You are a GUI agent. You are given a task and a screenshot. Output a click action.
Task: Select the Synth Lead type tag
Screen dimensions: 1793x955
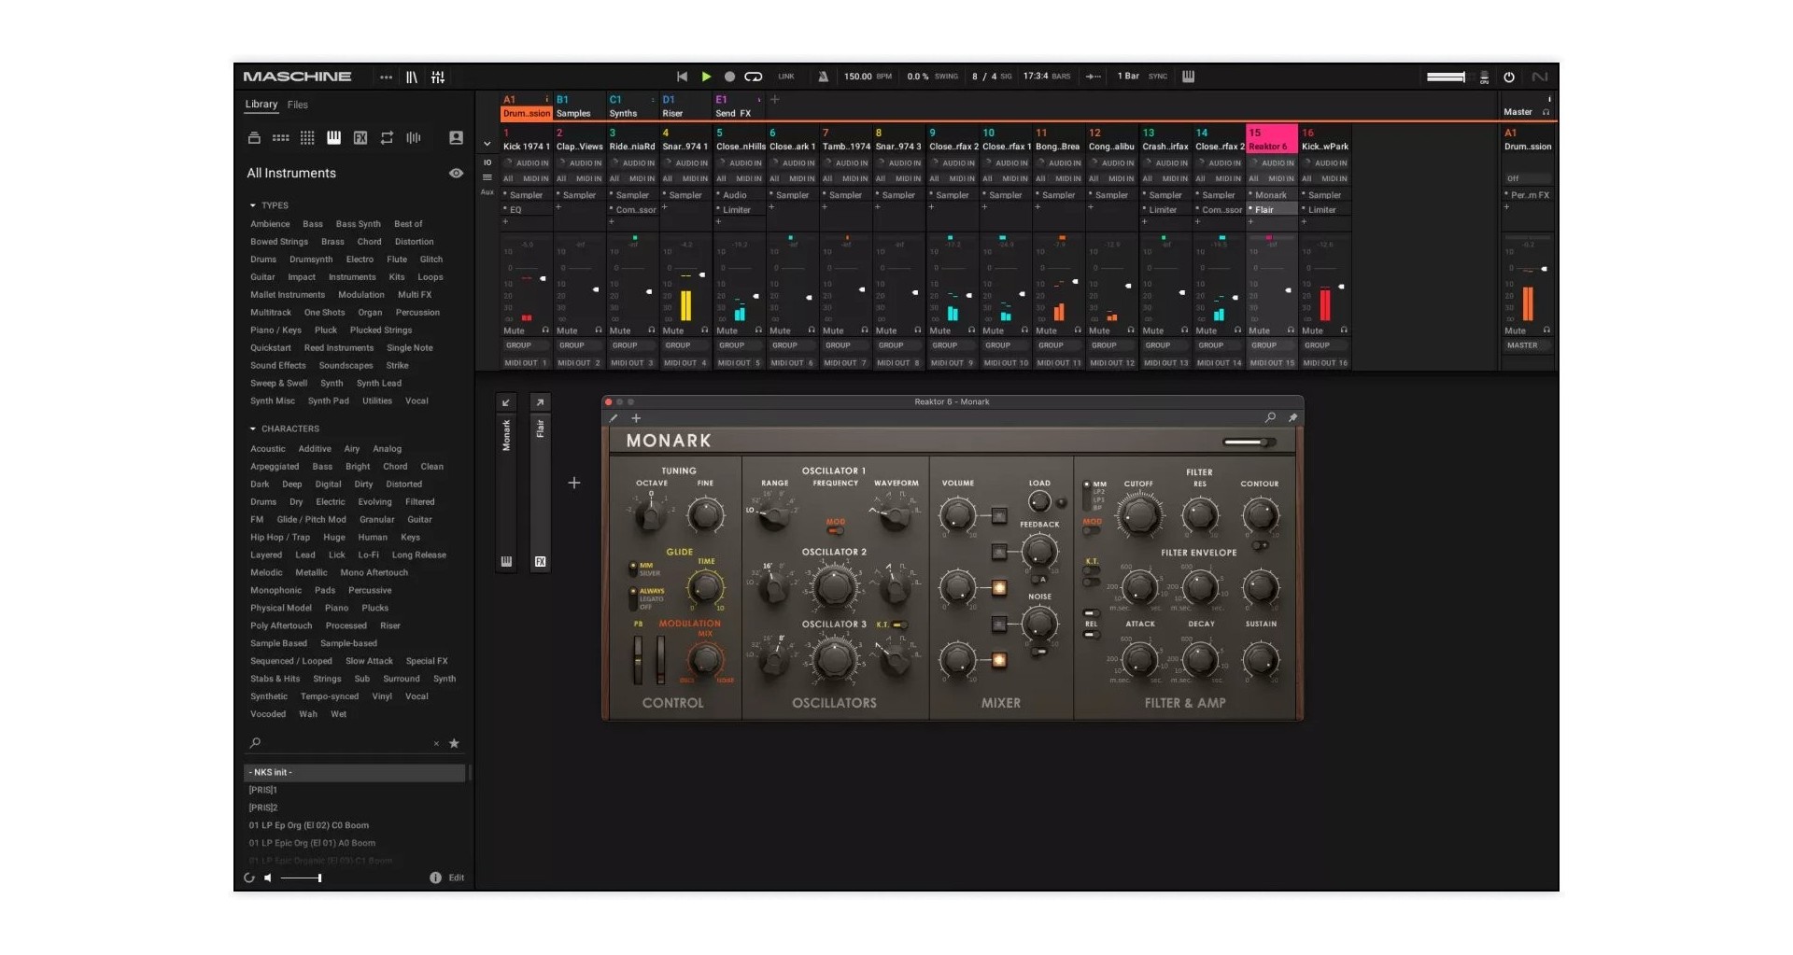379,383
